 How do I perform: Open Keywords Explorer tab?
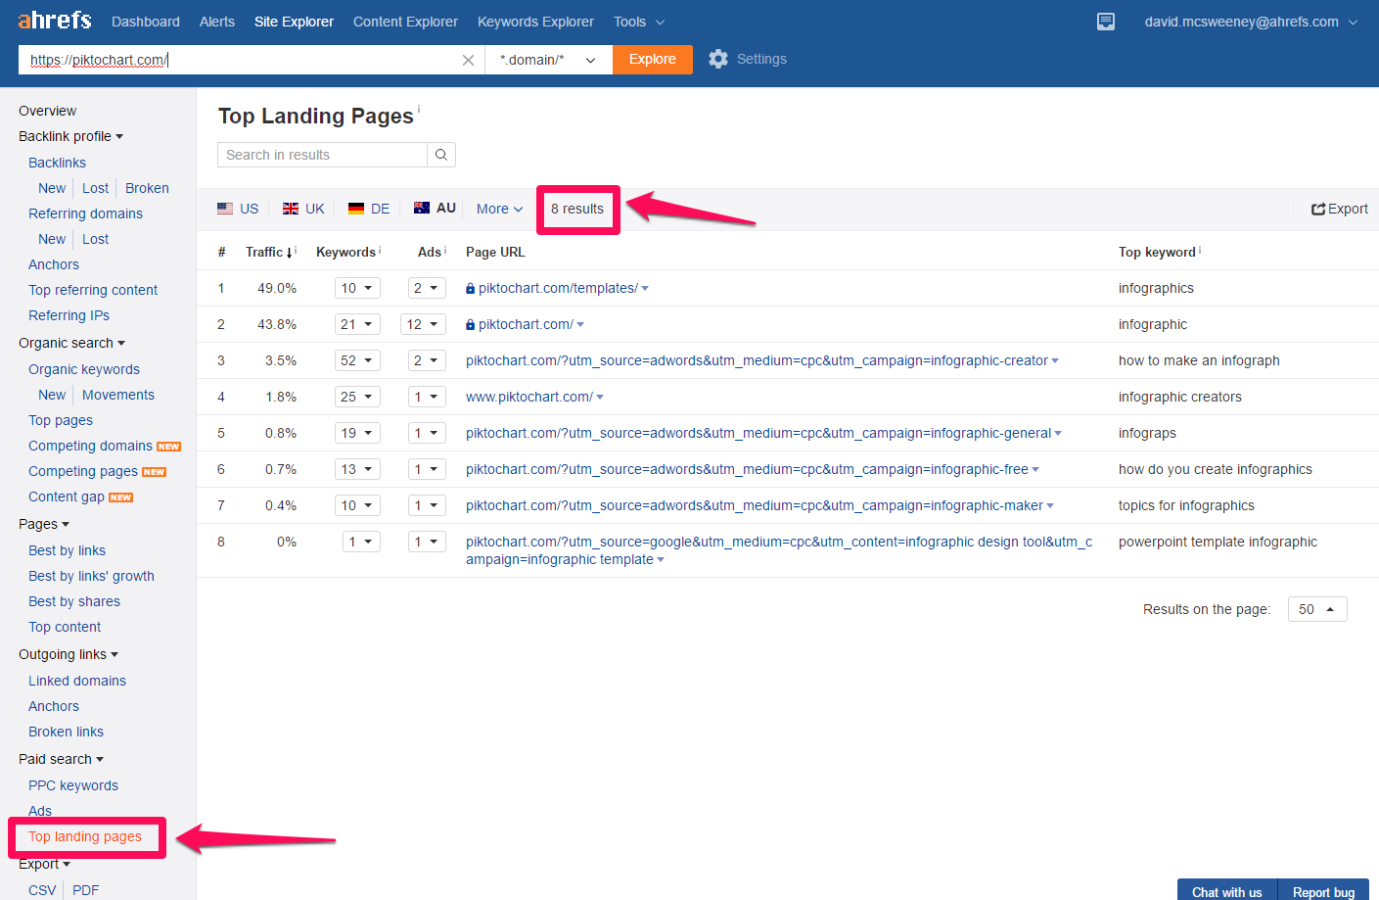pos(535,22)
